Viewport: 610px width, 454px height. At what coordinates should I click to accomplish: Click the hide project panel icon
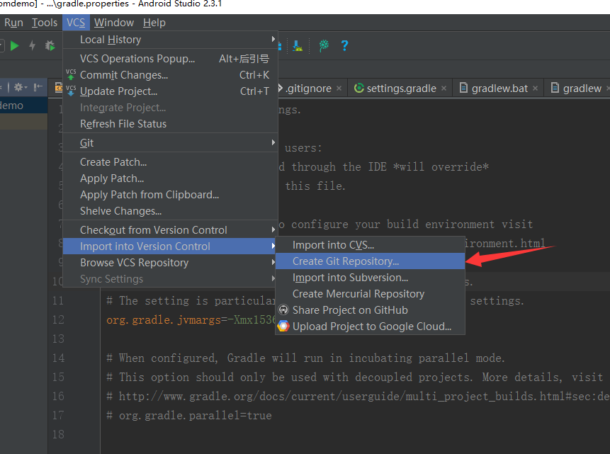pyautogui.click(x=38, y=87)
